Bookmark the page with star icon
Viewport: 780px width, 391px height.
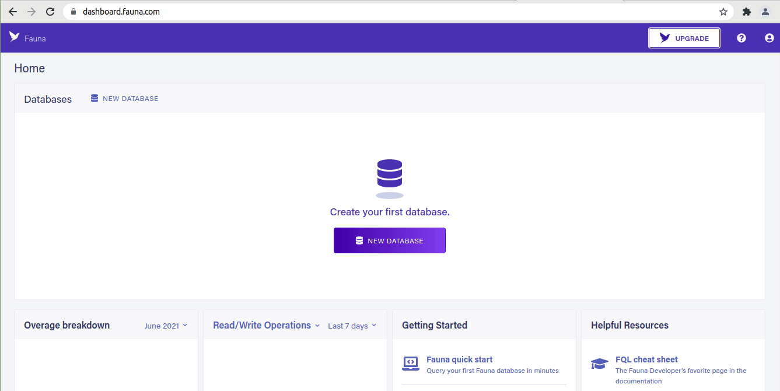pyautogui.click(x=723, y=12)
